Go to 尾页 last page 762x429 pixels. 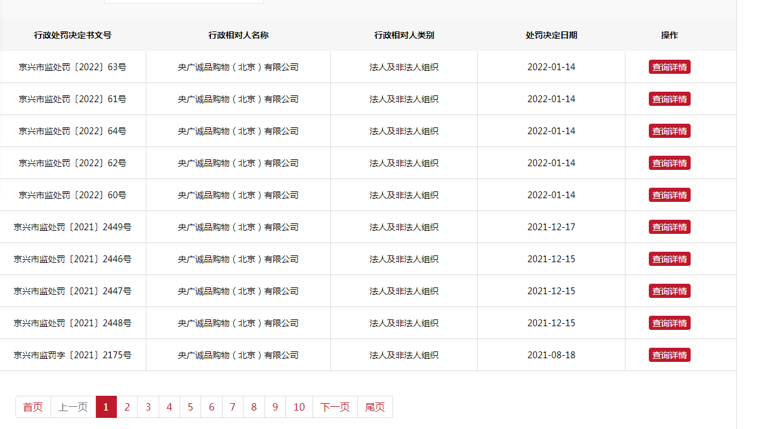point(375,407)
